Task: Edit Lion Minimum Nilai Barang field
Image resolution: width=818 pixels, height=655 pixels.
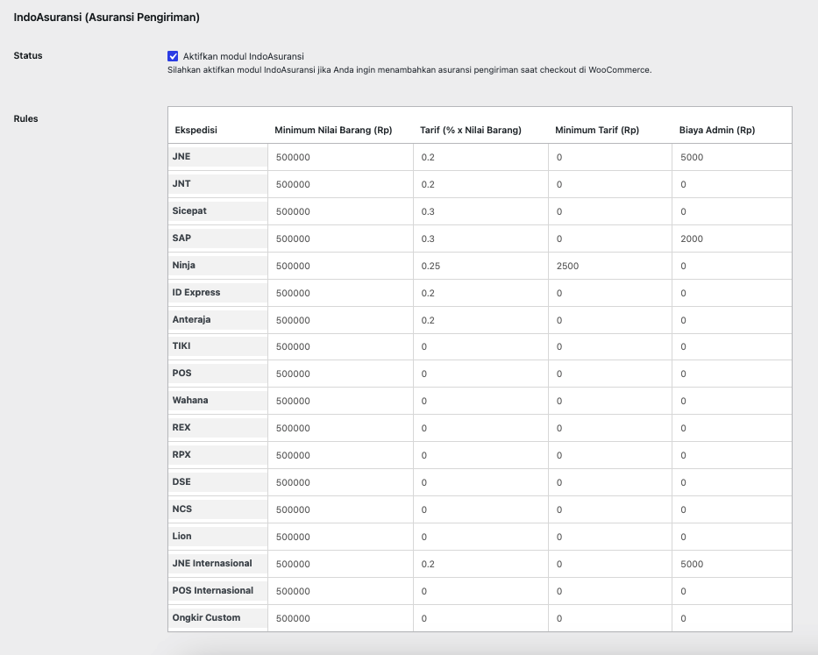Action: (341, 537)
